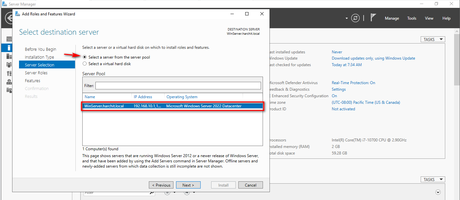The width and height of the screenshot is (460, 200).
Task: Expand the round chevron at the panel's right
Action: 438,192
